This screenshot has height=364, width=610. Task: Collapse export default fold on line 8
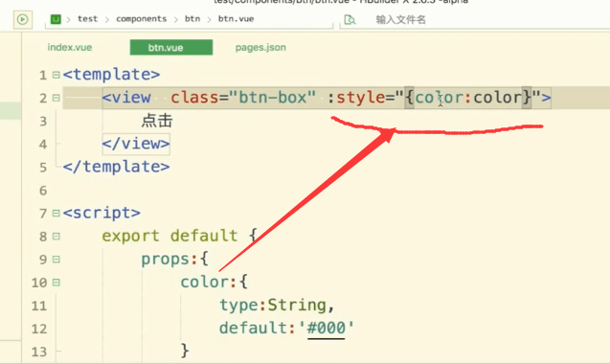tap(56, 237)
